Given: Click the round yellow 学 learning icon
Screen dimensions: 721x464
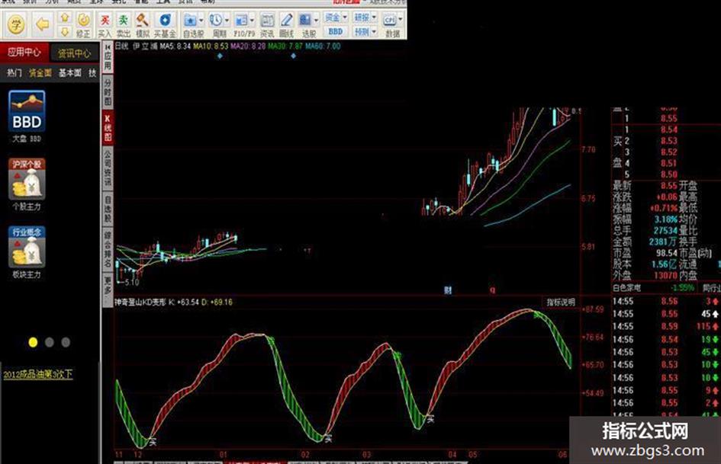Looking at the screenshot, I should (x=16, y=24).
